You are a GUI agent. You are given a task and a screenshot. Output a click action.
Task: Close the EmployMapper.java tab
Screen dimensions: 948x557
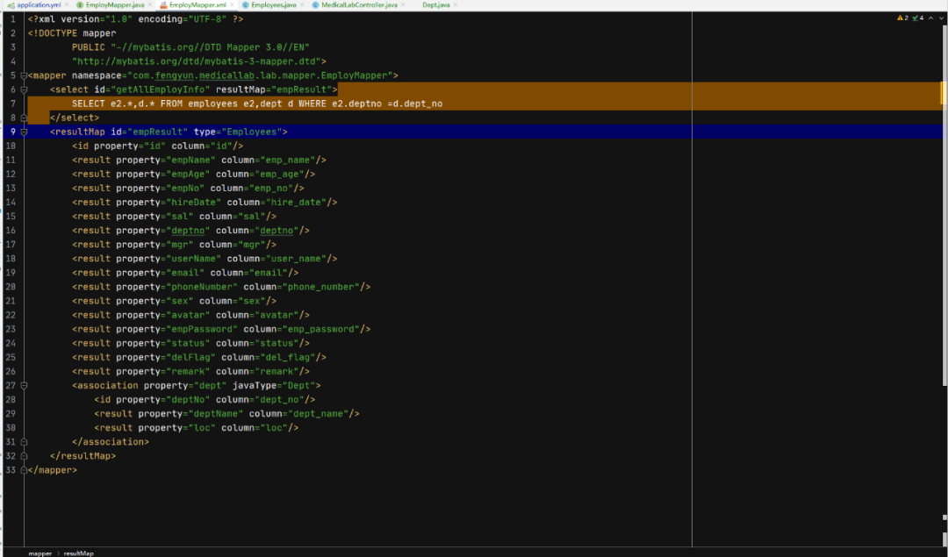(x=150, y=5)
